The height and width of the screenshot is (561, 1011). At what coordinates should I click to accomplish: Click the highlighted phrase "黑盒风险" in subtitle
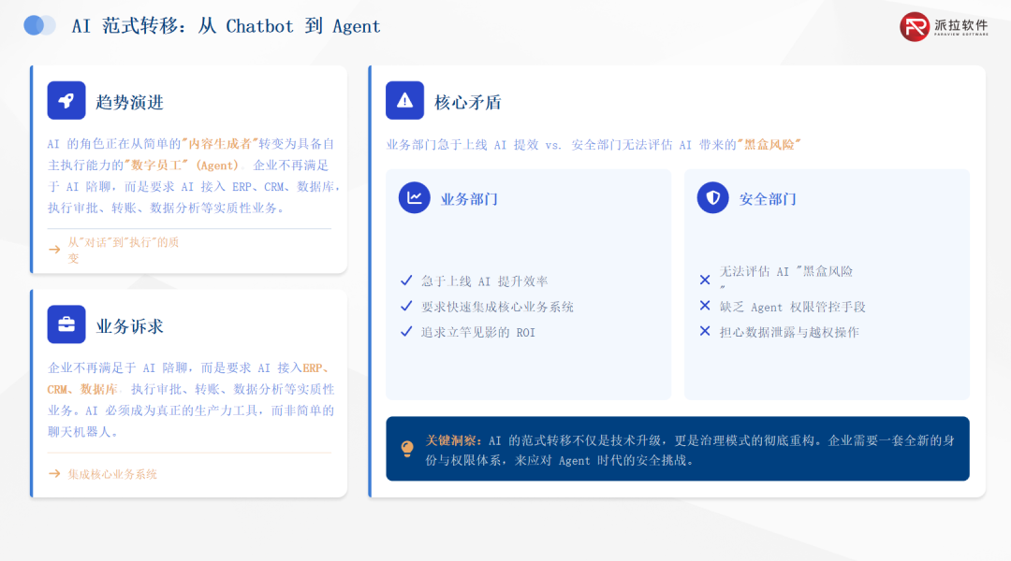(x=769, y=144)
